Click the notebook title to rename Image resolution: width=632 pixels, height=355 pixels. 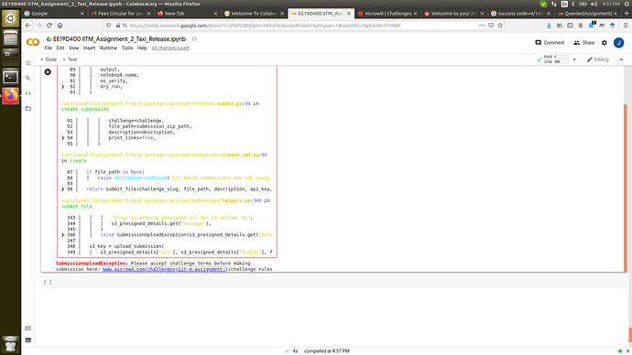pyautogui.click(x=119, y=39)
